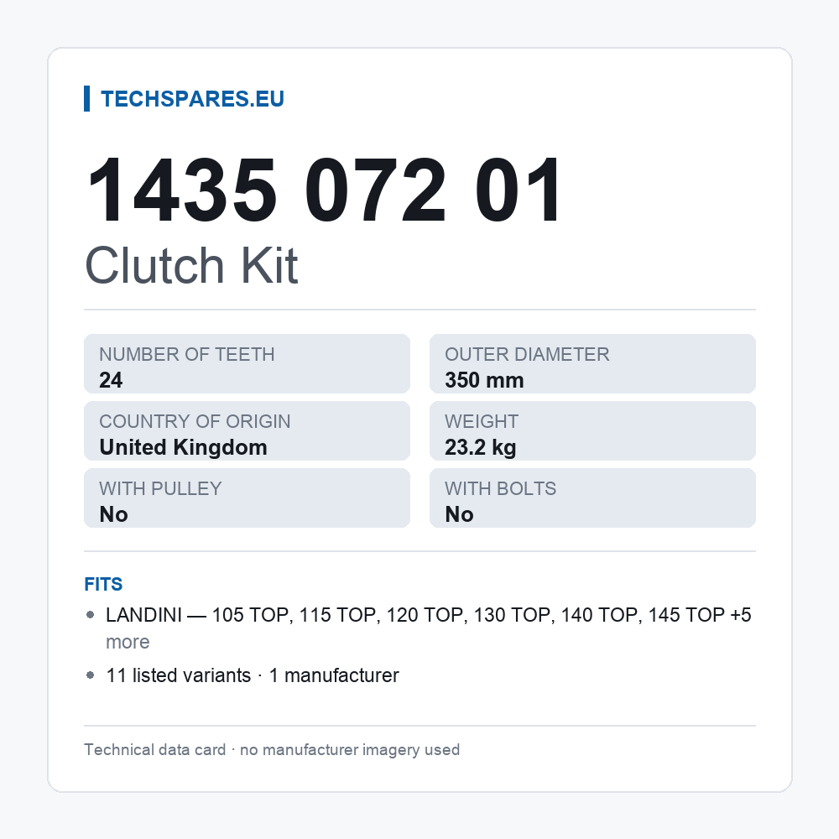Select the teeth value 24
The height and width of the screenshot is (839, 839).
(x=111, y=380)
